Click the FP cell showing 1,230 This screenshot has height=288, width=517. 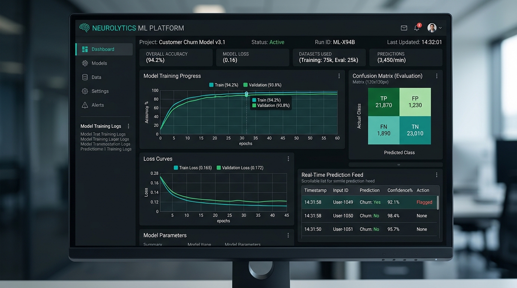[415, 102]
